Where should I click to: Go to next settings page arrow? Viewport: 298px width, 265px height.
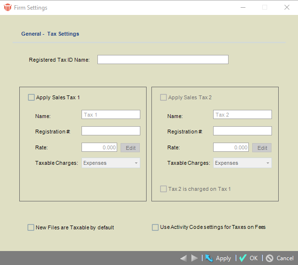(194, 258)
